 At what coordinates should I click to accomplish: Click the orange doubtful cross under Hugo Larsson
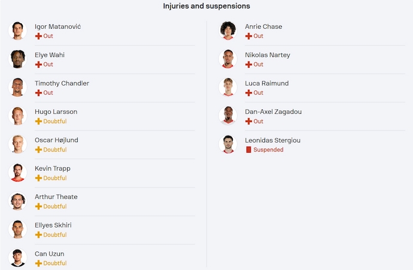click(38, 121)
